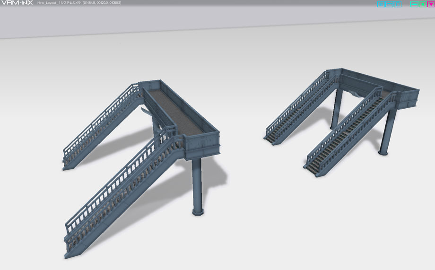435x270 pixels.
Task: Click the cyan grid-pattern view icon
Action: click(381, 4)
